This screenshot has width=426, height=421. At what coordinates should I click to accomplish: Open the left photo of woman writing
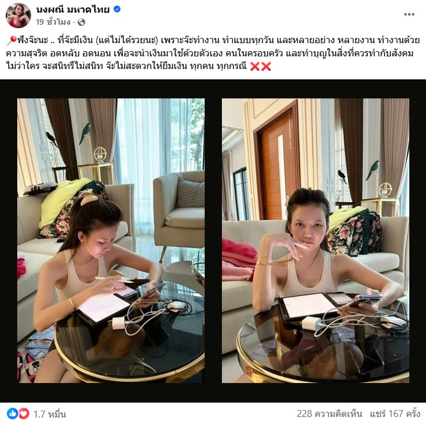(x=111, y=240)
